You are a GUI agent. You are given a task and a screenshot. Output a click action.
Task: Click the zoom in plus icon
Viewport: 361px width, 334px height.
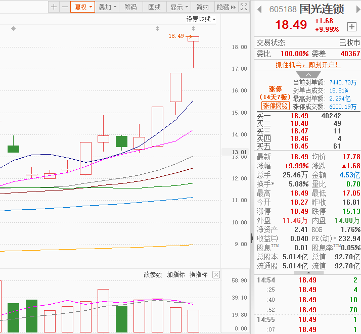click(x=54, y=7)
